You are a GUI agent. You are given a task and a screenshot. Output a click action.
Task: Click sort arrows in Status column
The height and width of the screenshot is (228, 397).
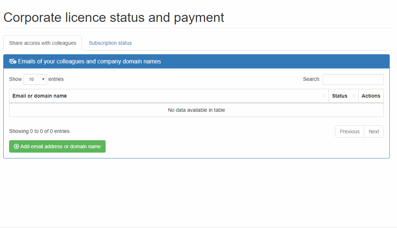pyautogui.click(x=354, y=96)
